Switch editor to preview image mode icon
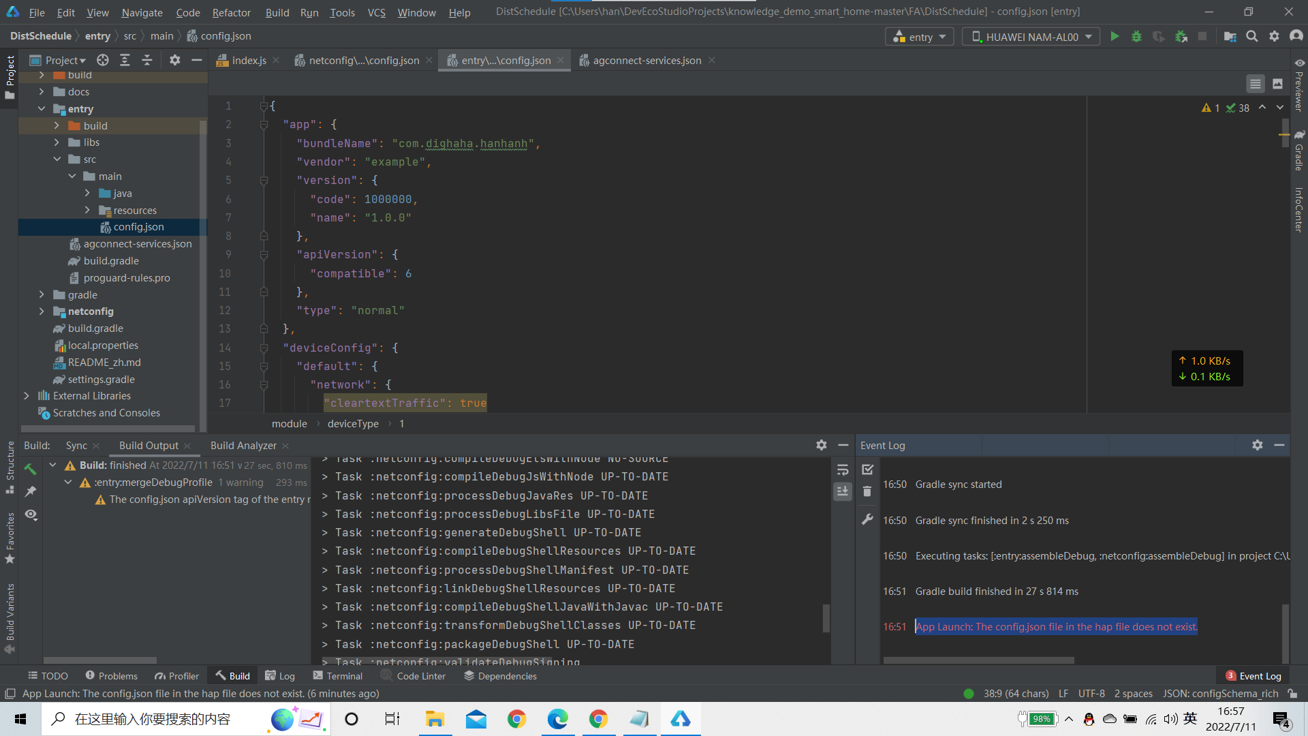This screenshot has height=736, width=1308. click(x=1278, y=84)
